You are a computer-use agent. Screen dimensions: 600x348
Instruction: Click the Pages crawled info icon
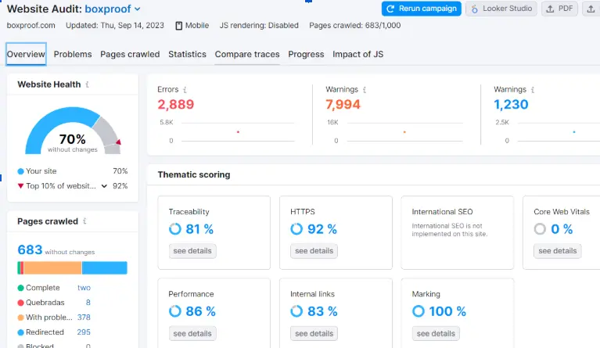(84, 221)
